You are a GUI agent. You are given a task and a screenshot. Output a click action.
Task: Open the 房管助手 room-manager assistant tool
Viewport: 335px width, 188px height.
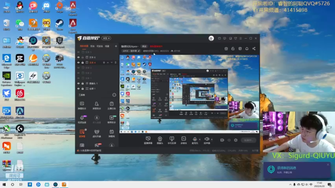pyautogui.click(x=97, y=106)
